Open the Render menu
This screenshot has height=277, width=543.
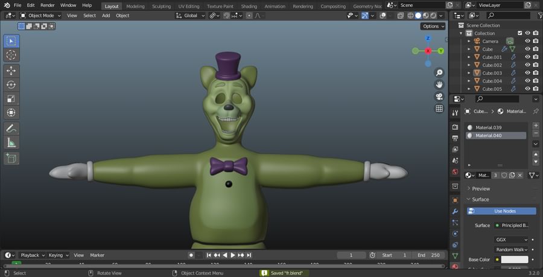48,5
